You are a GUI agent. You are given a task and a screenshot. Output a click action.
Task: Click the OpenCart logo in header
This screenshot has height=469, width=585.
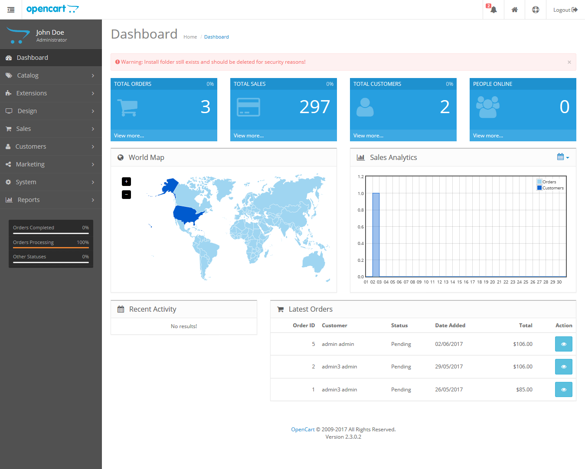tap(52, 9)
